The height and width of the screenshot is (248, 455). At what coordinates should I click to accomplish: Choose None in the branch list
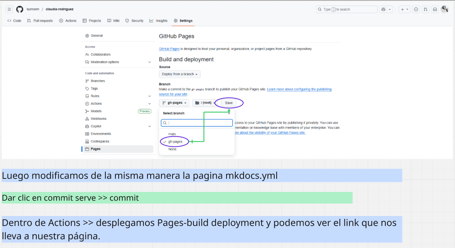point(172,149)
